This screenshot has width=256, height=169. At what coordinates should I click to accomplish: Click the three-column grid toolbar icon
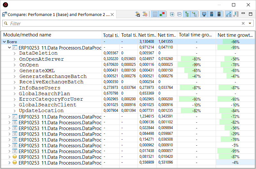click(x=155, y=14)
